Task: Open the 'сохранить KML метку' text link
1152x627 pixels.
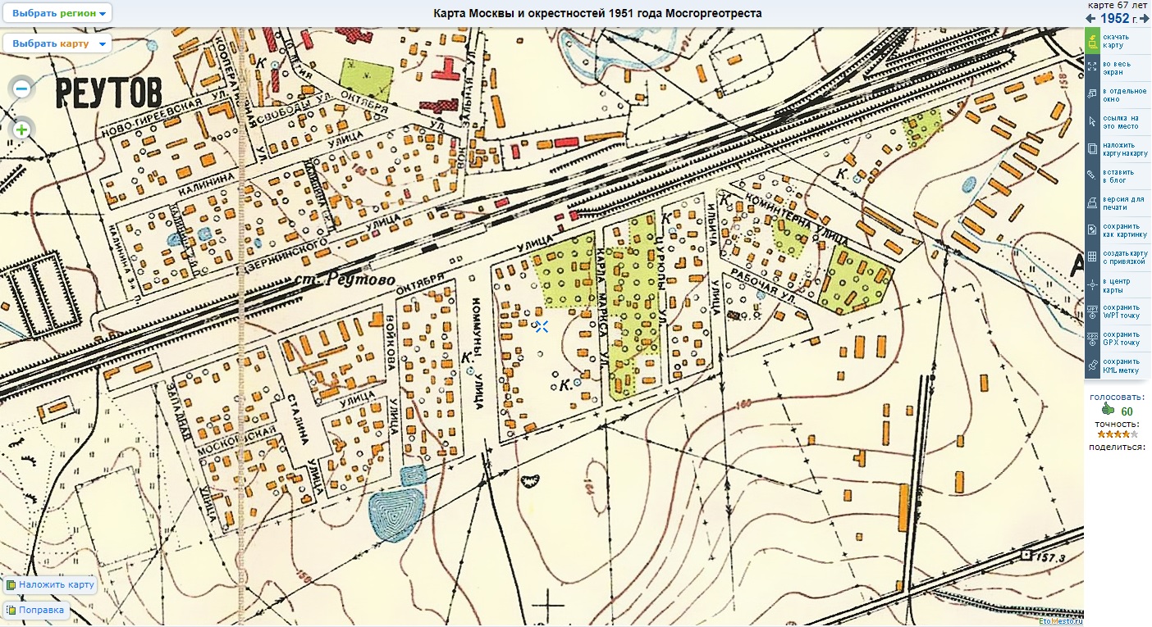Action: [1121, 366]
